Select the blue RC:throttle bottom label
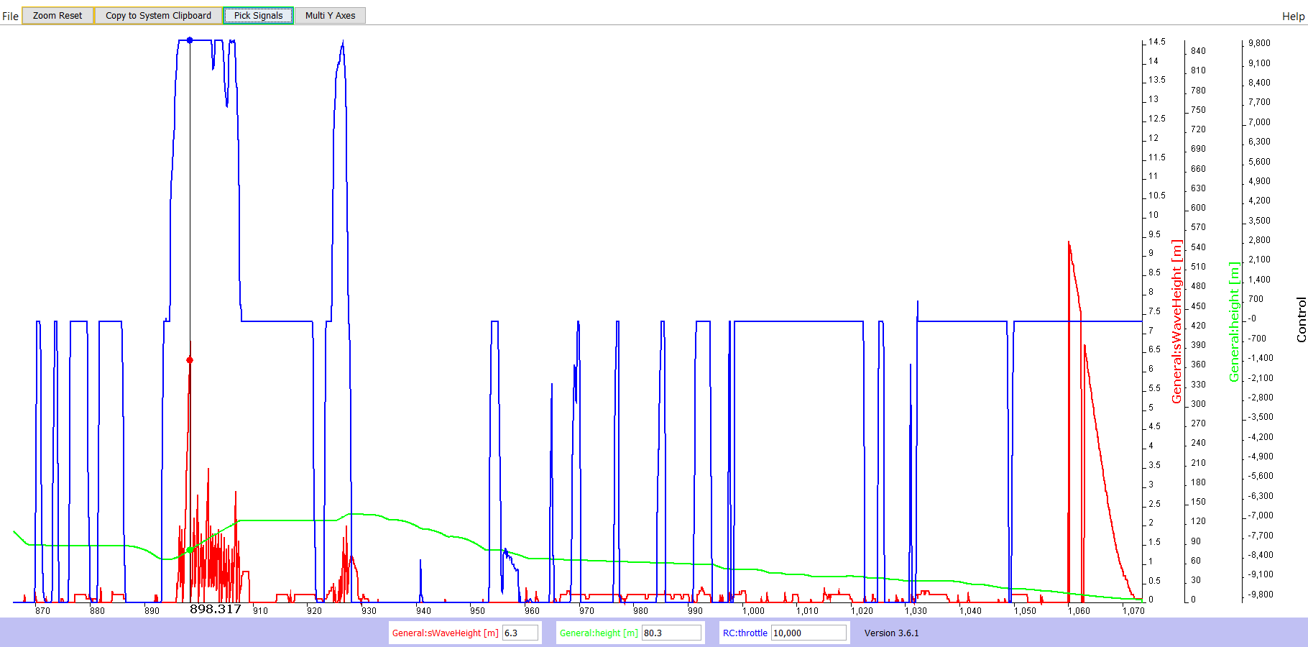The height and width of the screenshot is (647, 1308). tap(745, 633)
